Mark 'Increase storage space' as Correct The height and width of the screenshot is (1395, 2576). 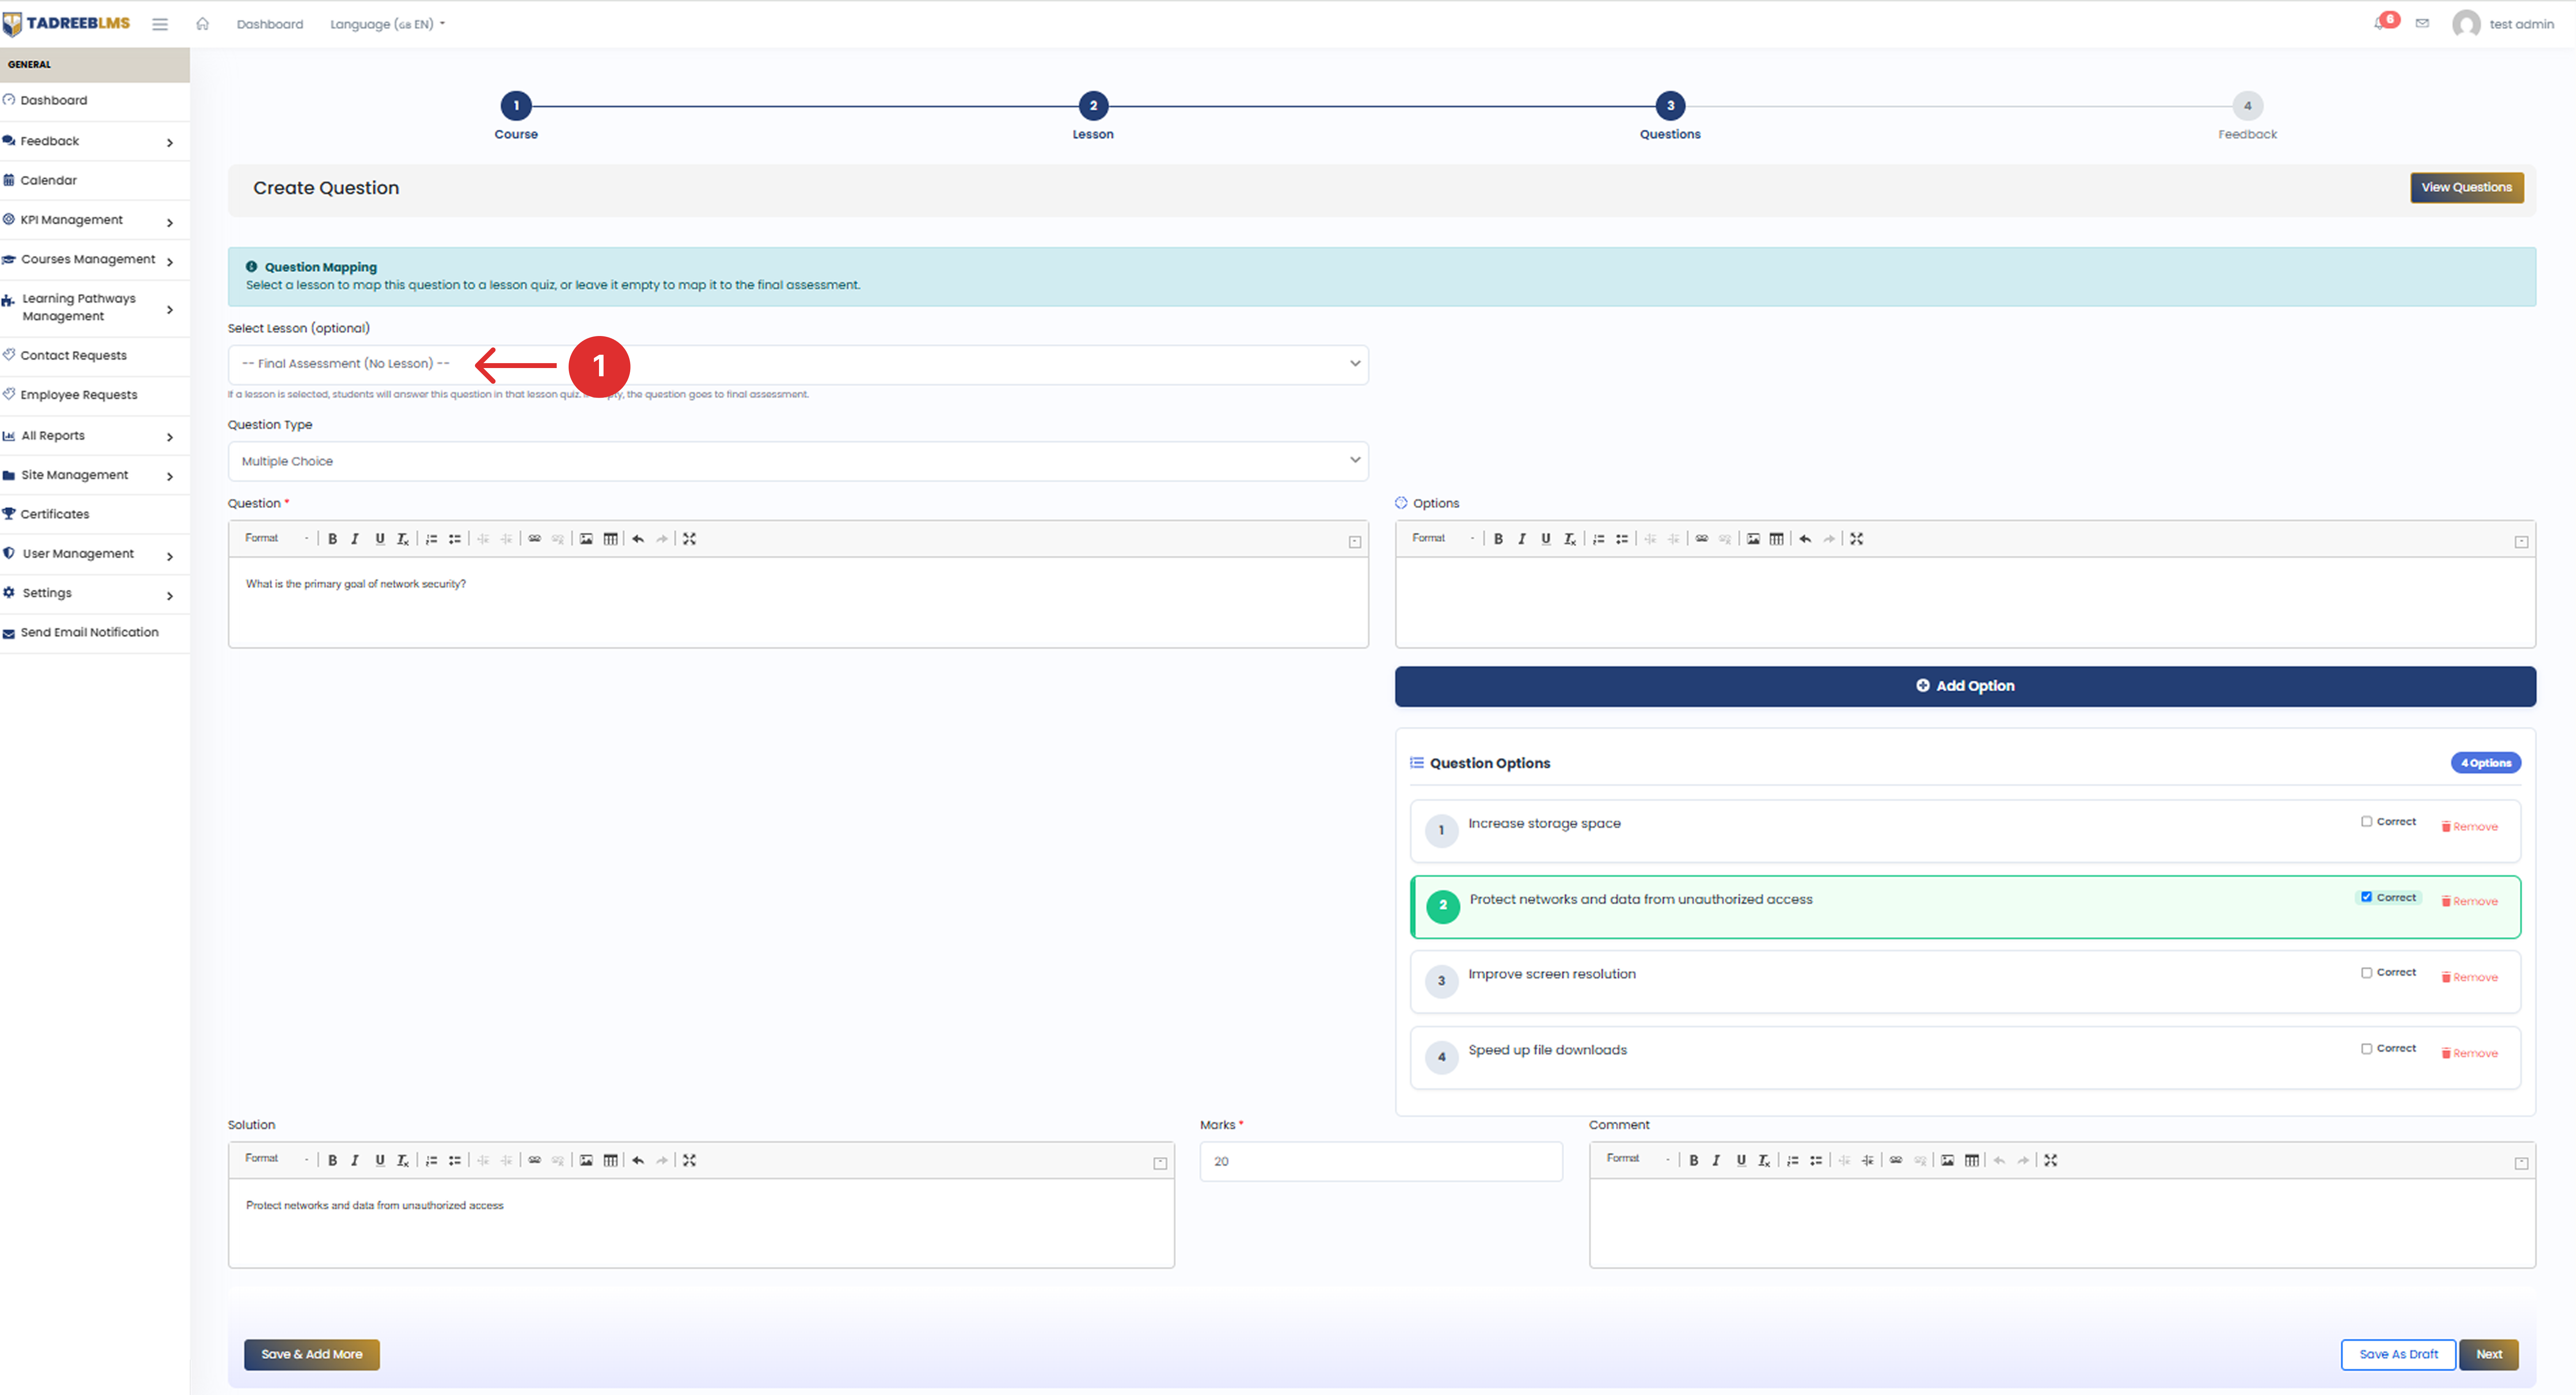pos(2366,821)
